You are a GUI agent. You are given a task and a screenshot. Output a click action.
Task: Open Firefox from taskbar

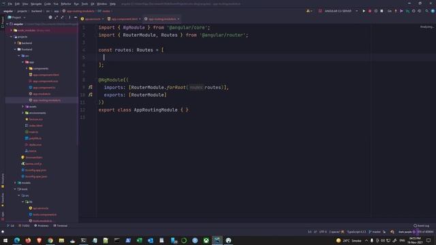(x=28, y=240)
